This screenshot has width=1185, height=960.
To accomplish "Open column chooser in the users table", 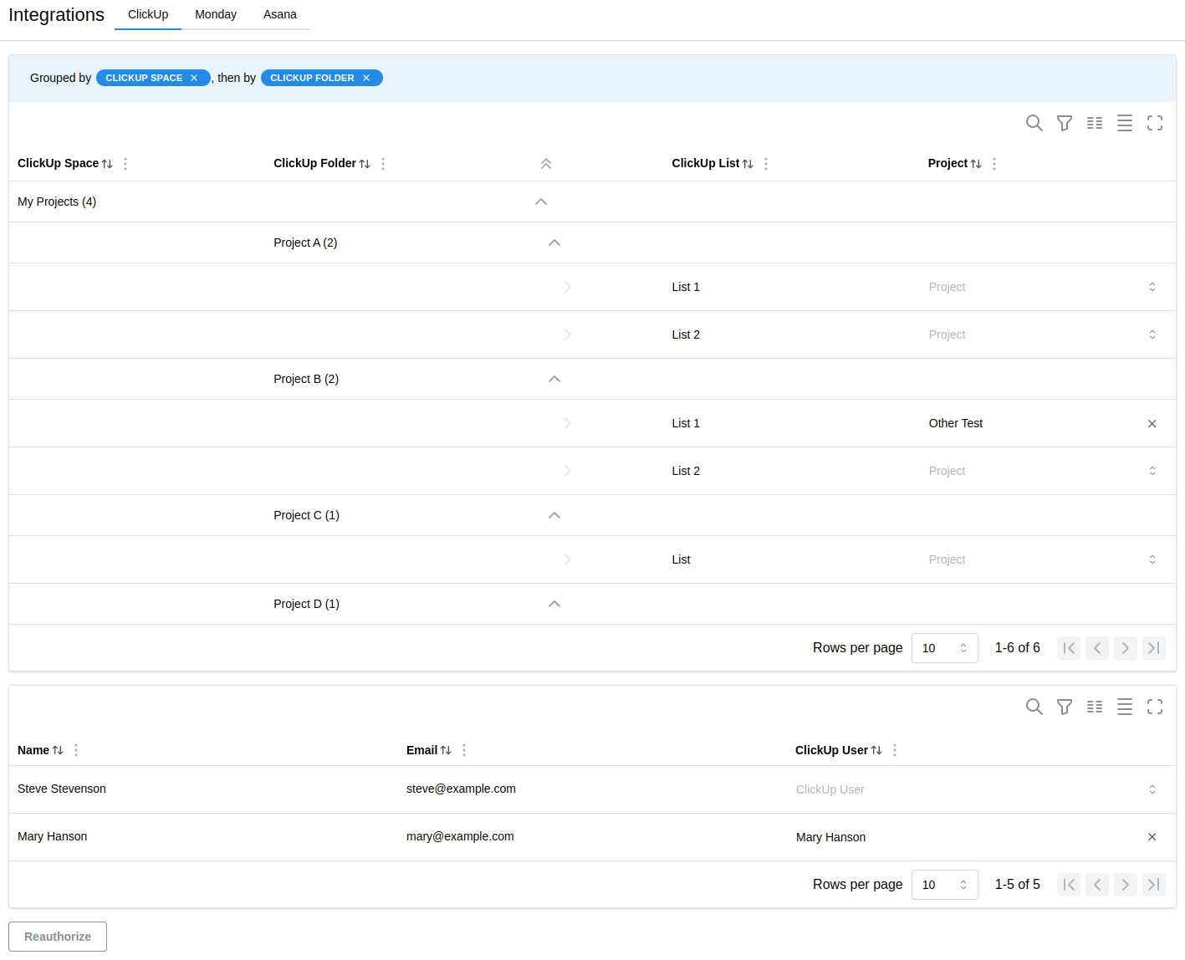I will tap(1095, 707).
